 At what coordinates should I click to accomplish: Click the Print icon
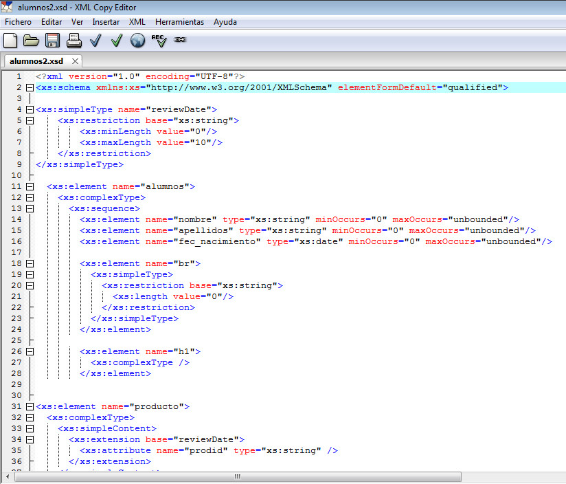[x=74, y=41]
